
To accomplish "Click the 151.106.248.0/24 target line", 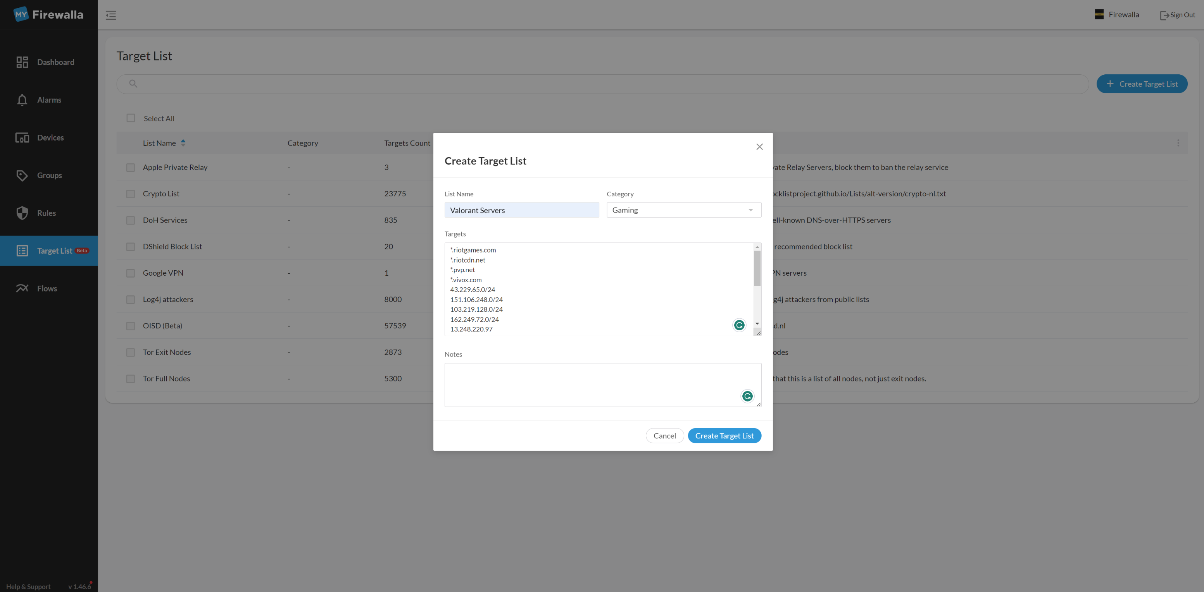I will pyautogui.click(x=476, y=299).
